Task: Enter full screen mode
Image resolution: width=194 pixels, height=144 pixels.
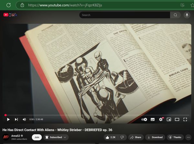Action: click(x=185, y=119)
